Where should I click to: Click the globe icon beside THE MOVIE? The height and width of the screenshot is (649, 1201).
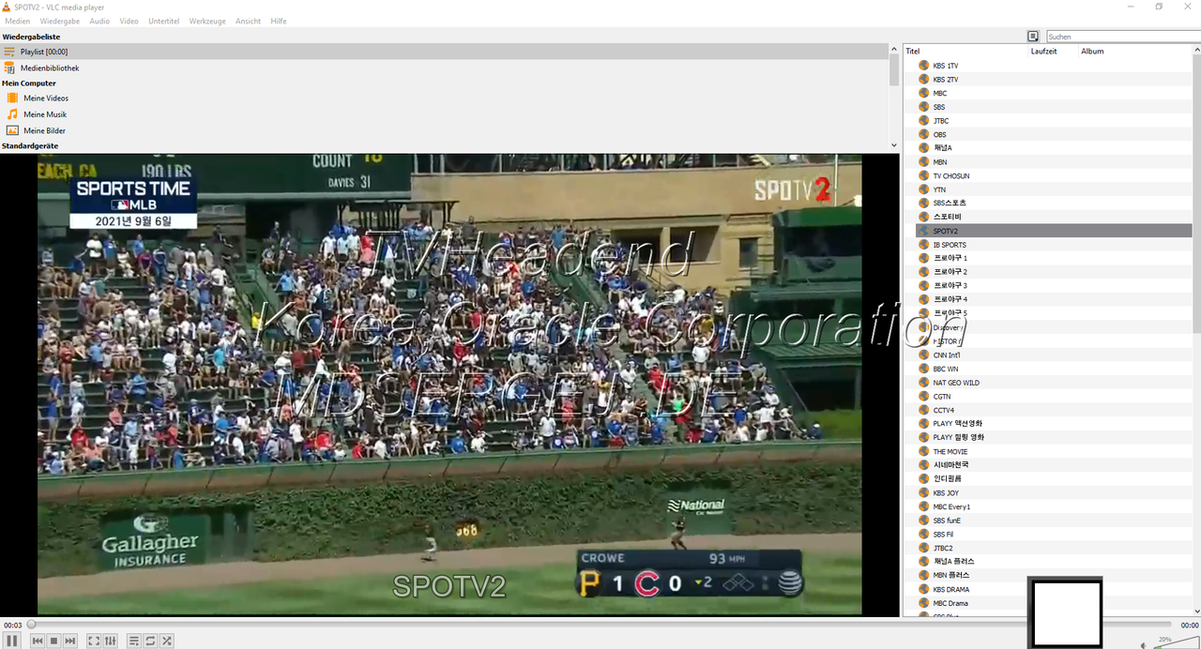click(923, 451)
